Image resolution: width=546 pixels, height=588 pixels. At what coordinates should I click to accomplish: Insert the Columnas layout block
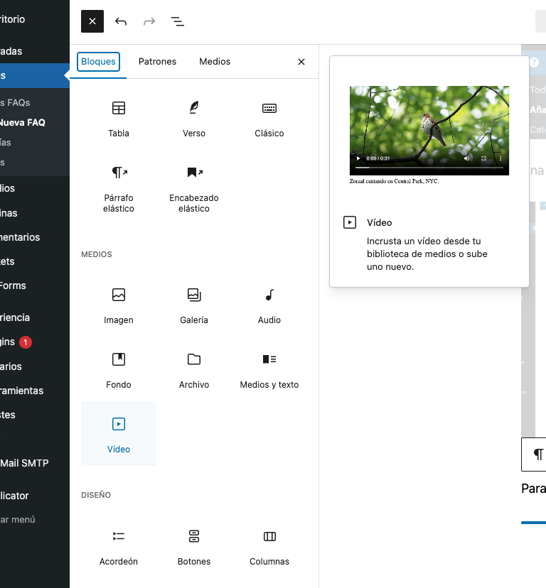point(269,546)
